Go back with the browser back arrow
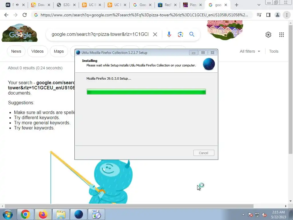Screen dimensions: 293x220 click(x=6, y=15)
